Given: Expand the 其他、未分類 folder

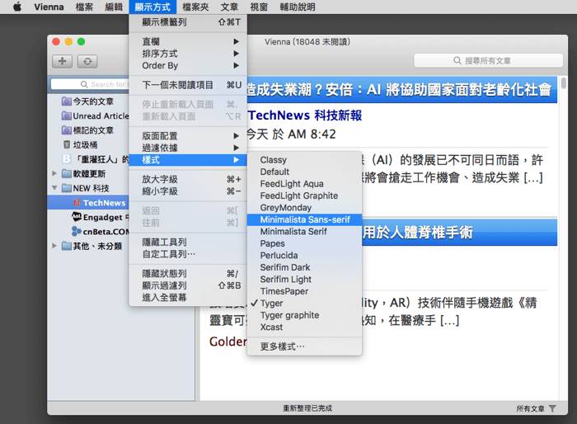Looking at the screenshot, I should (54, 245).
